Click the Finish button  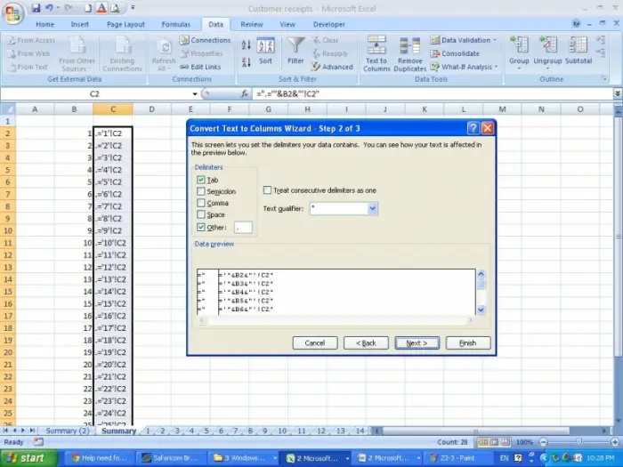[468, 342]
